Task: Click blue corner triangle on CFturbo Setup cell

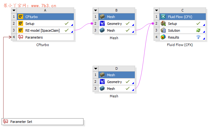Action: [72, 25]
